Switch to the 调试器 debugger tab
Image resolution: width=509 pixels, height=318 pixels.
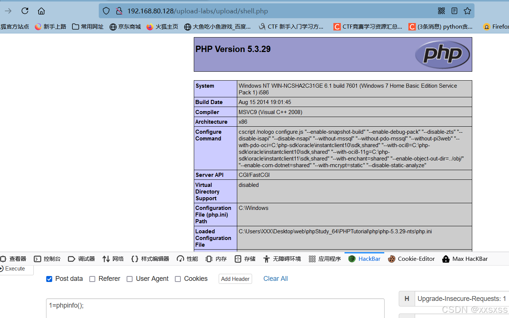(x=81, y=259)
